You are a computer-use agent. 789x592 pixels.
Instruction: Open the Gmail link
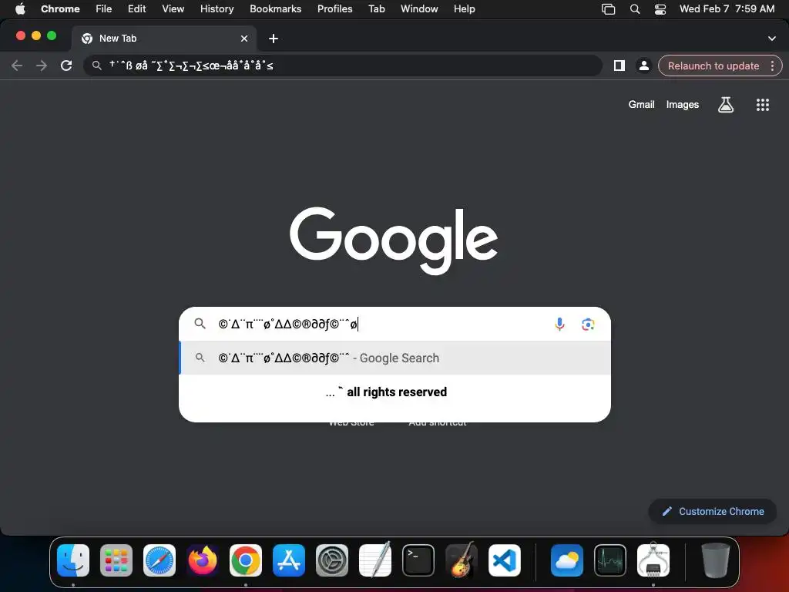[641, 105]
